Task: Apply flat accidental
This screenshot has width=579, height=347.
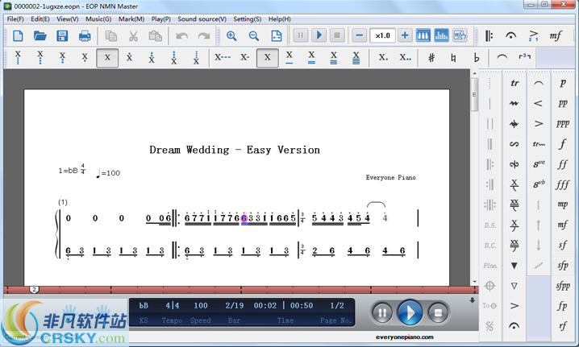Action: click(476, 58)
